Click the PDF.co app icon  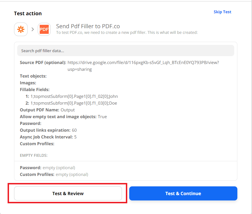44,29
